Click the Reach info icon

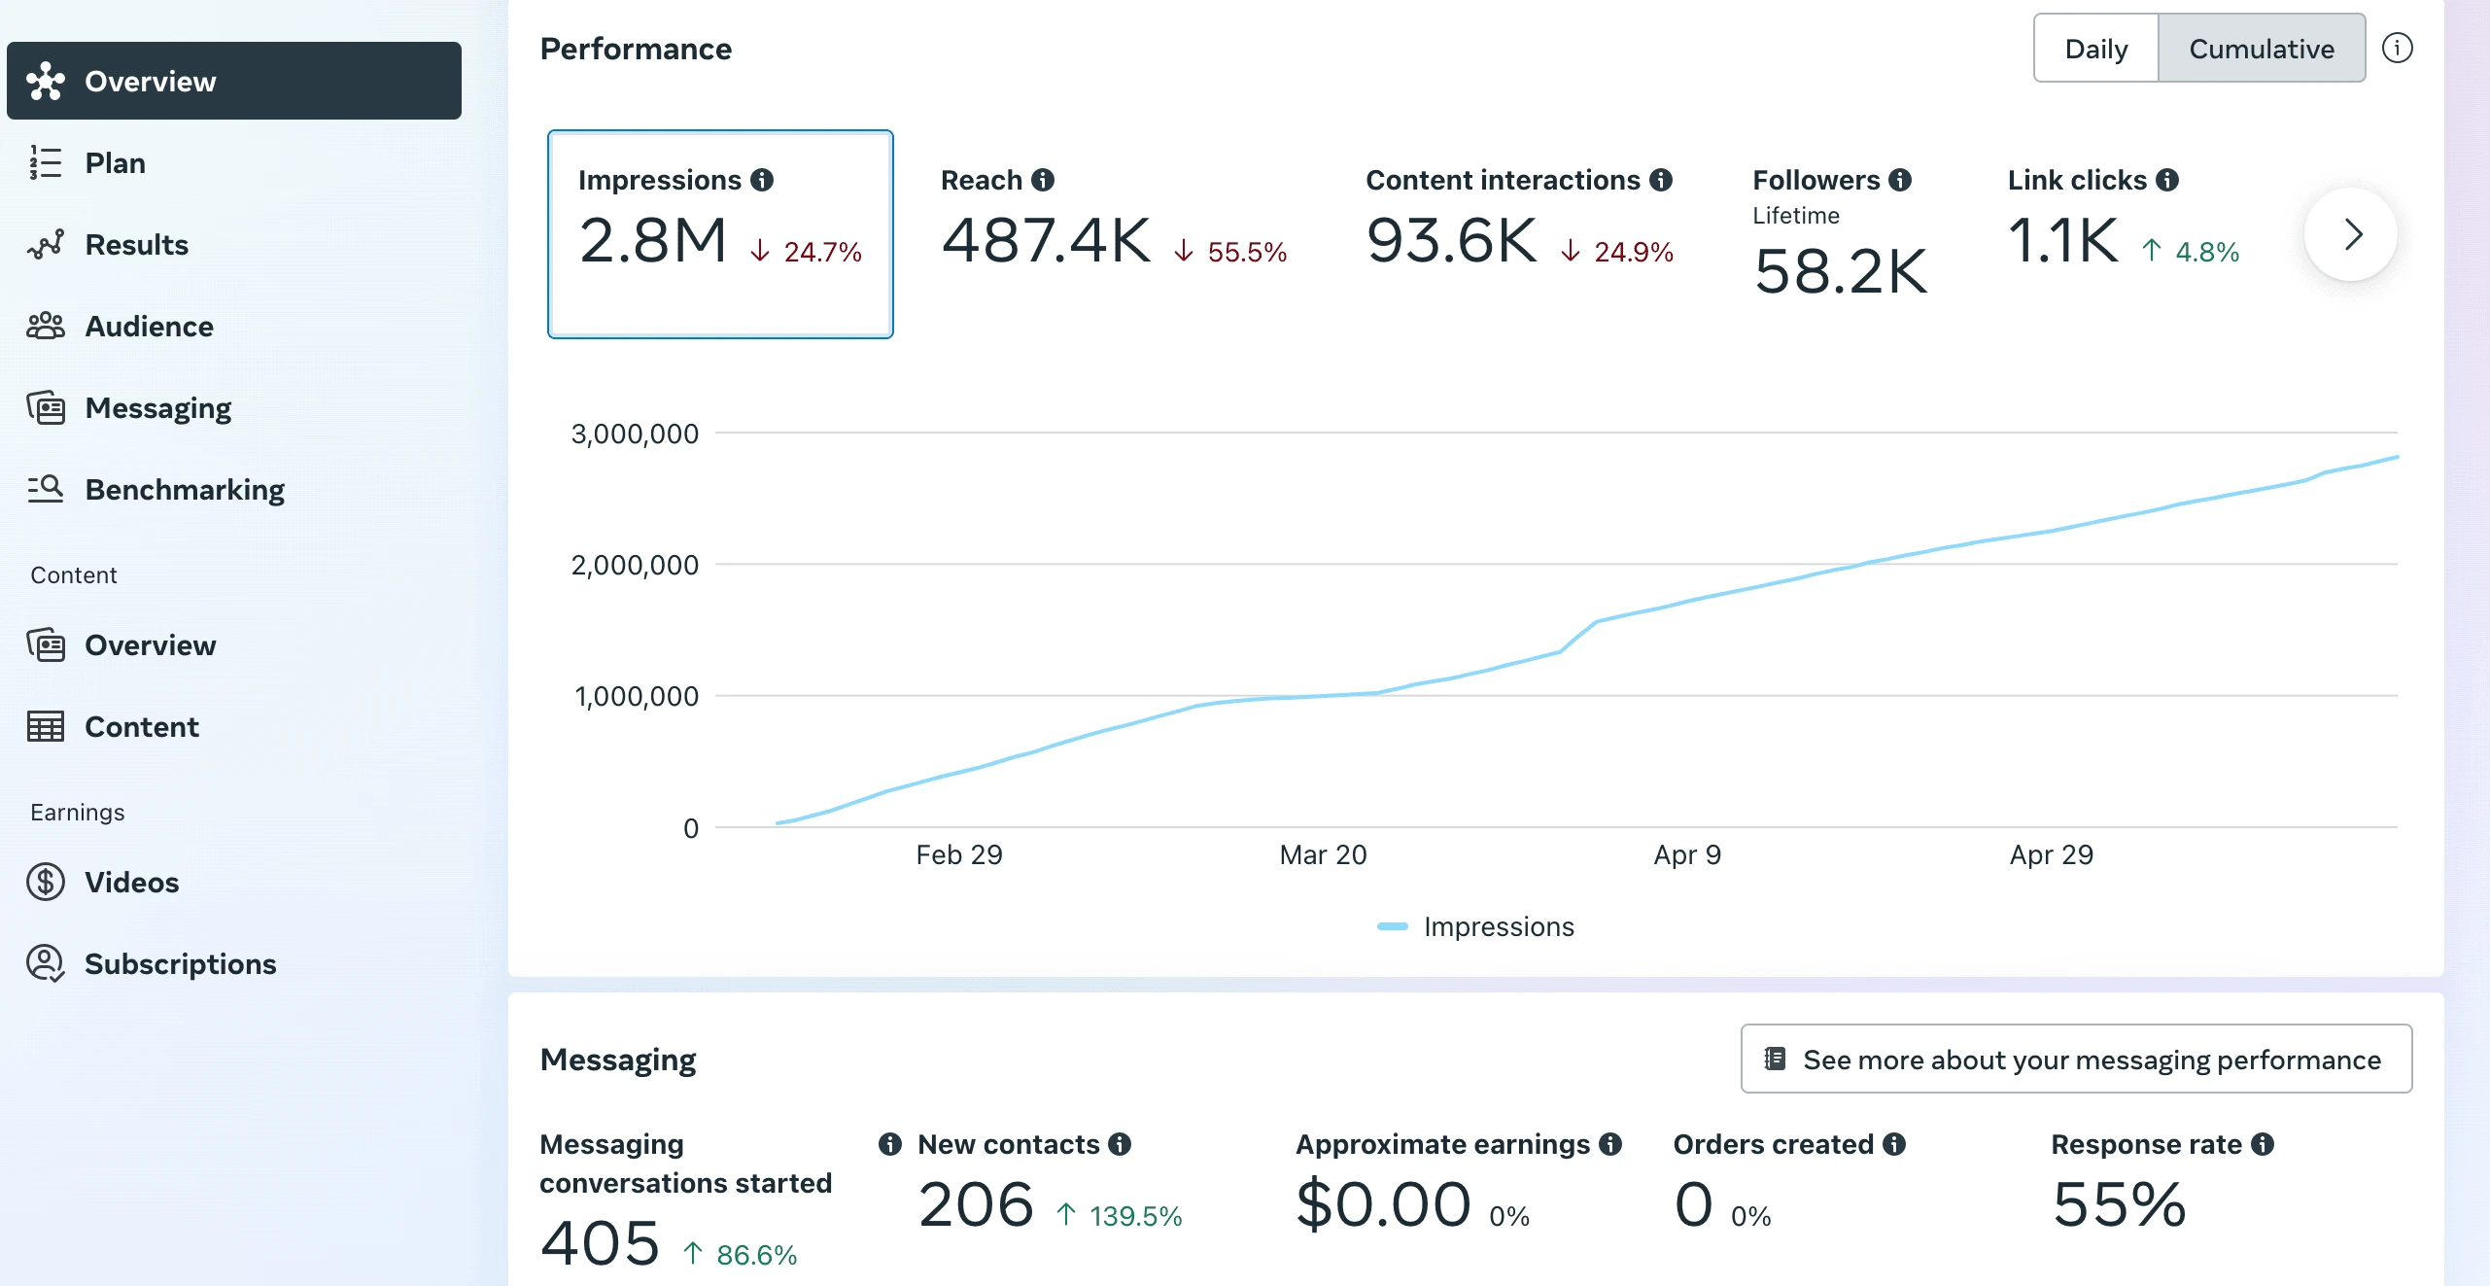tap(1043, 180)
